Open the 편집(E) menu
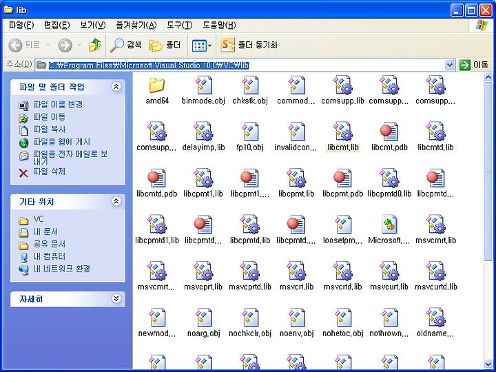 pyautogui.click(x=57, y=25)
